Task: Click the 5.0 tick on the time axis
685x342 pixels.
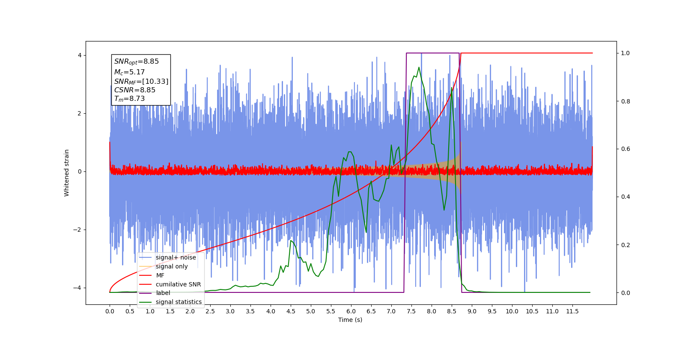Action: coord(311,311)
